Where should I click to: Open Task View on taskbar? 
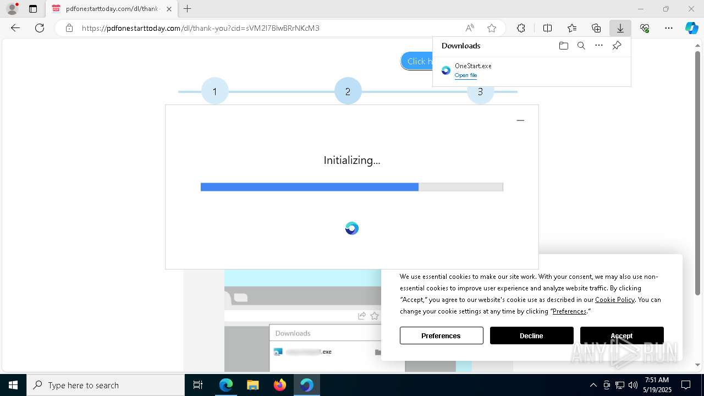click(198, 385)
